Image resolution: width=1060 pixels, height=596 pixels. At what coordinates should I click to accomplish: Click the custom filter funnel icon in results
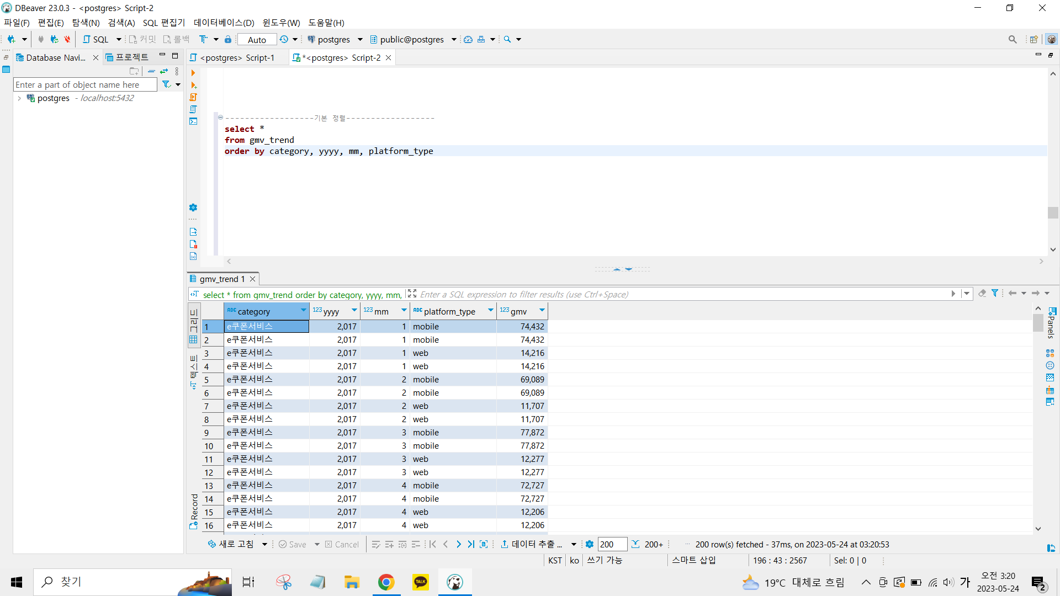click(x=995, y=294)
